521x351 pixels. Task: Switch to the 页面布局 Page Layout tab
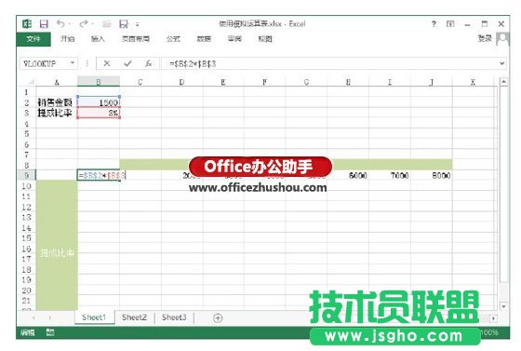click(136, 39)
